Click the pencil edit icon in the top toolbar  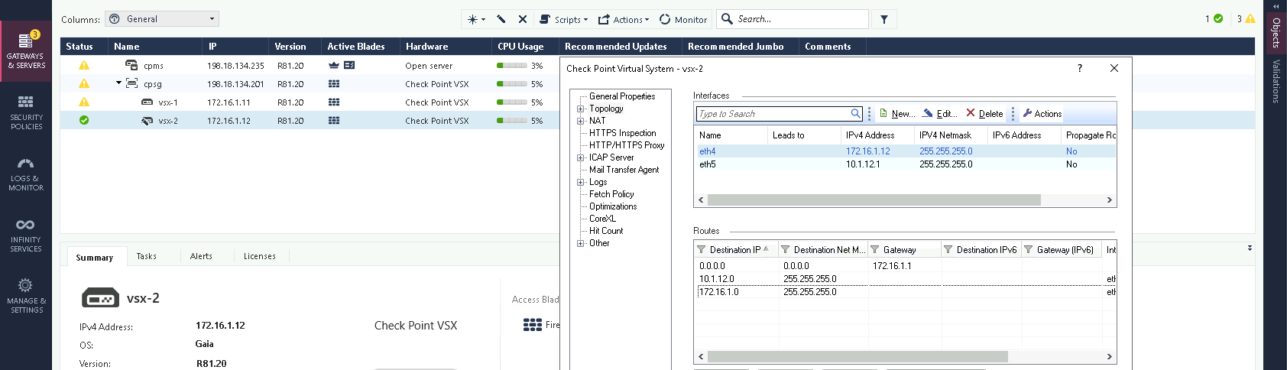point(501,19)
